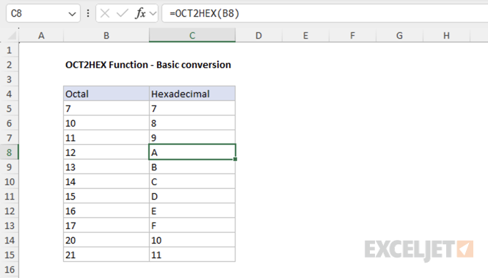Select the Octal cell with value 20
This screenshot has height=278, width=488.
[106, 240]
